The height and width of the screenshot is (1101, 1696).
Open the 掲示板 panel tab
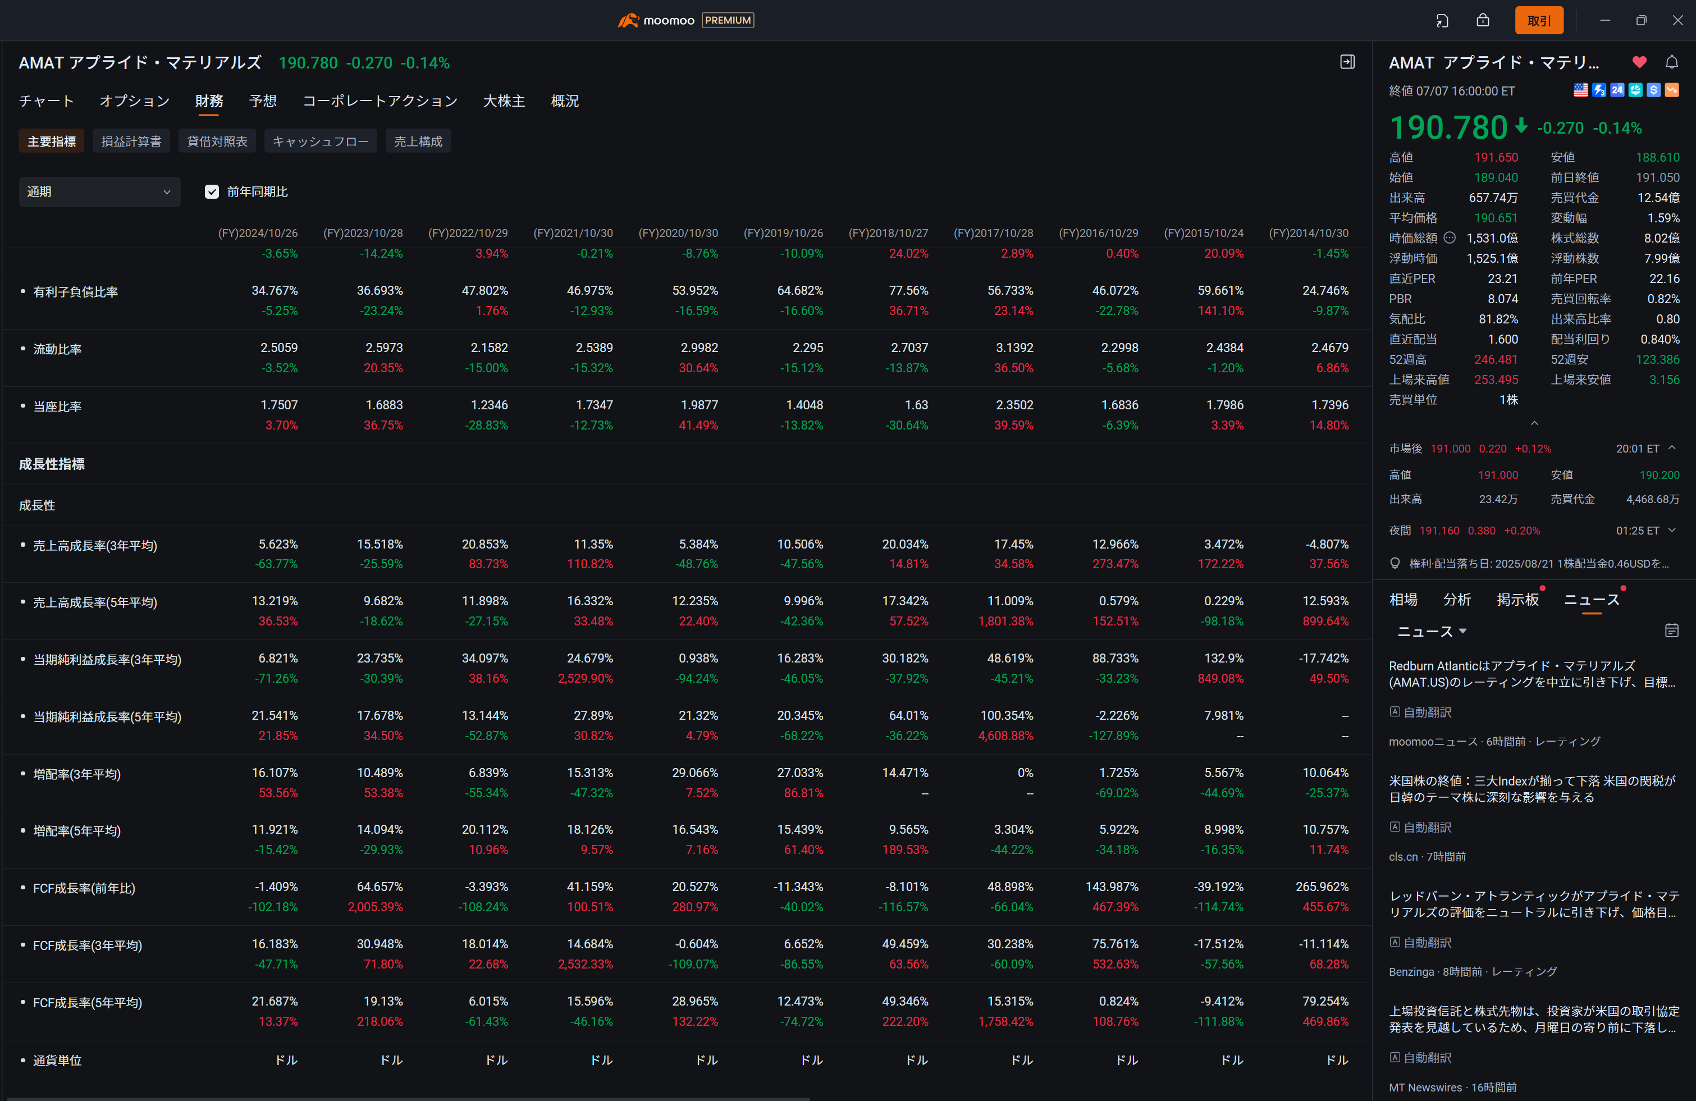click(x=1518, y=599)
